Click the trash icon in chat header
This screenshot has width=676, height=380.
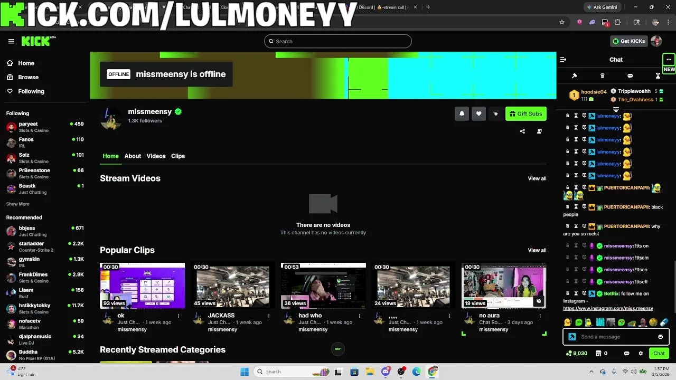coord(602,76)
